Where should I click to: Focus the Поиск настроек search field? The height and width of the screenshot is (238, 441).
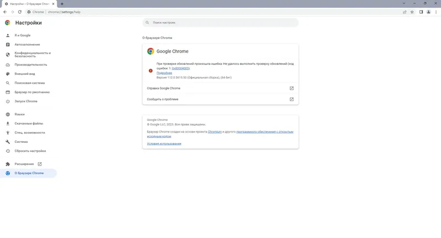point(220,23)
